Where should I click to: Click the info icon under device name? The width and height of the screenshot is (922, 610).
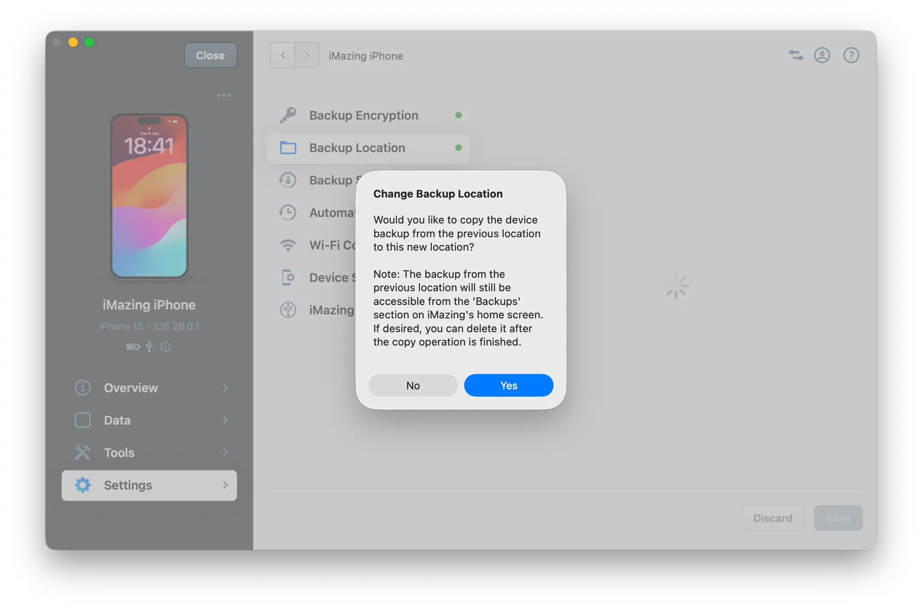coord(165,347)
